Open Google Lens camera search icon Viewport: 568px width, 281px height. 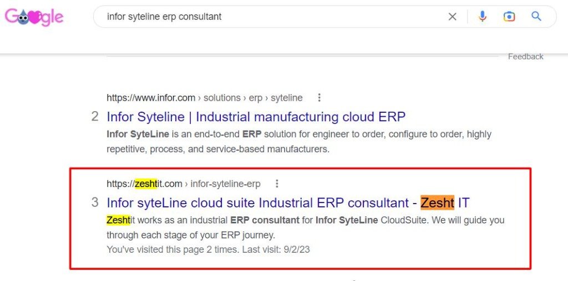click(509, 17)
